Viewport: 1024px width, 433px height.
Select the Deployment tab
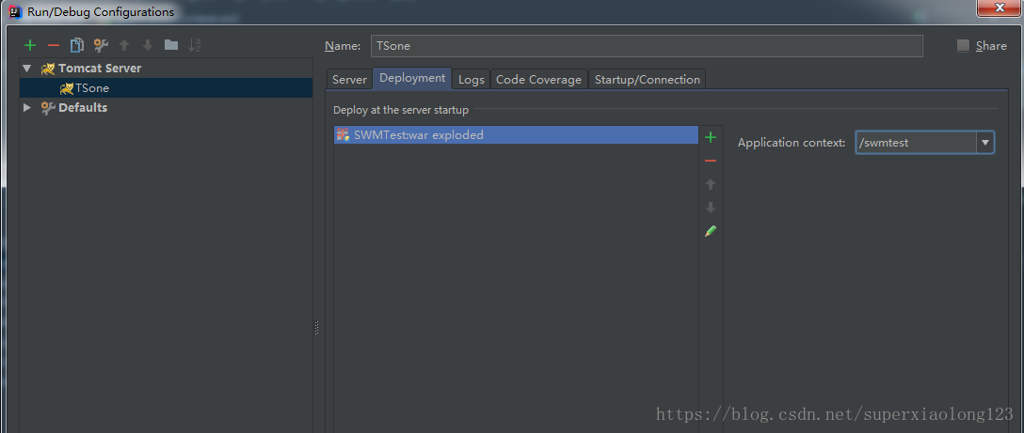[x=412, y=78]
